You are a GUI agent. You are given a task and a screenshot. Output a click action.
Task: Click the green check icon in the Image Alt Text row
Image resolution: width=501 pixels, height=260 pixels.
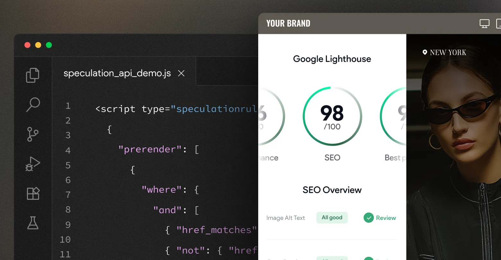point(368,218)
